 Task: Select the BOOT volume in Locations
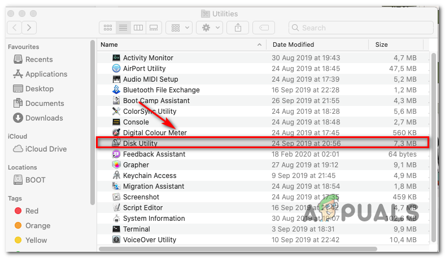(x=29, y=180)
